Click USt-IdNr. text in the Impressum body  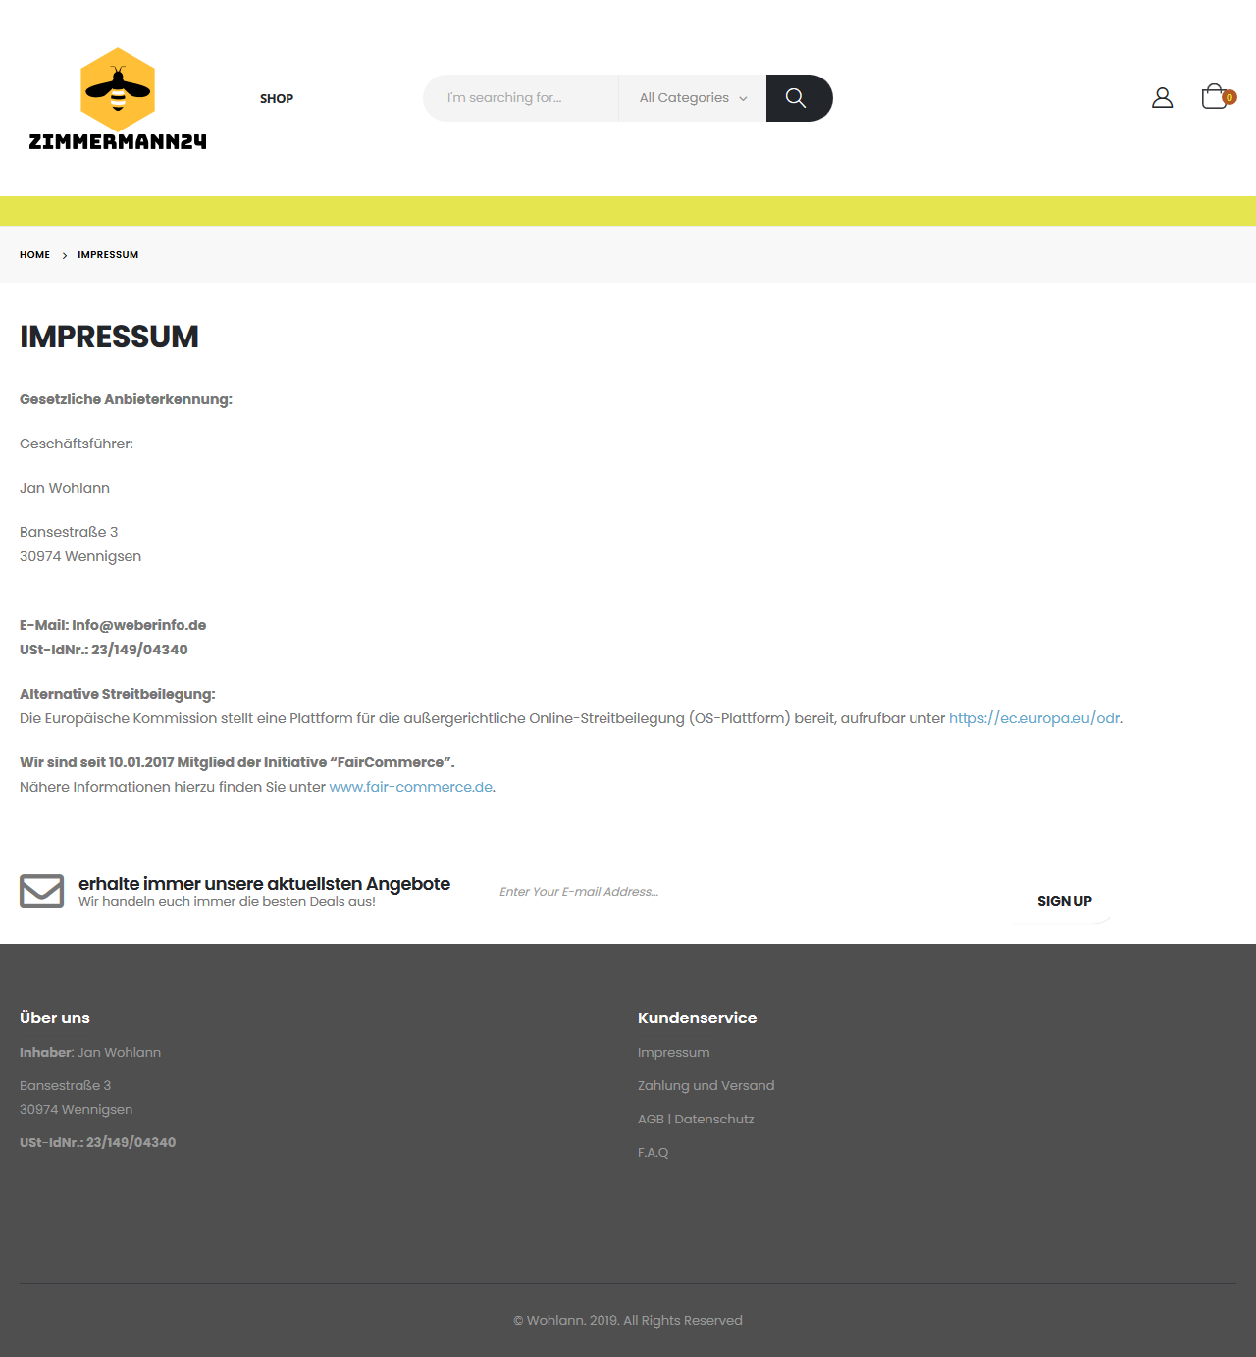pyautogui.click(x=104, y=650)
